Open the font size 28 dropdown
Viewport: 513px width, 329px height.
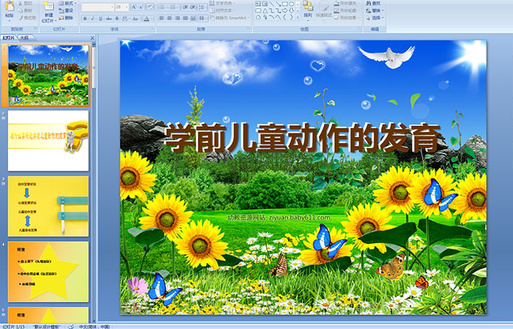[127, 7]
